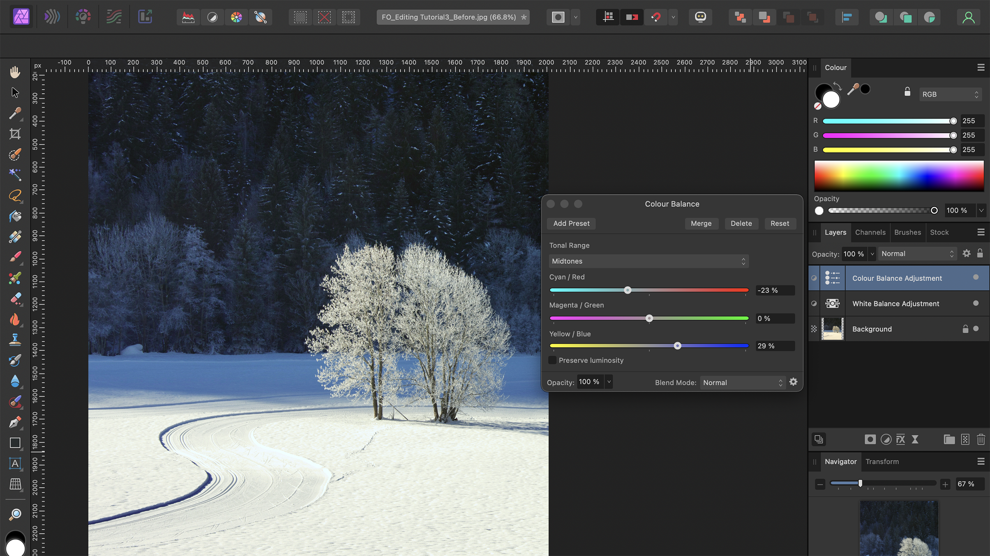
Task: Select the Text tool
Action: tap(16, 464)
